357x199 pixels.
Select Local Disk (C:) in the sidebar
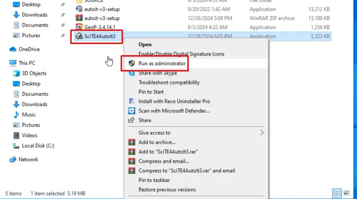click(x=38, y=146)
